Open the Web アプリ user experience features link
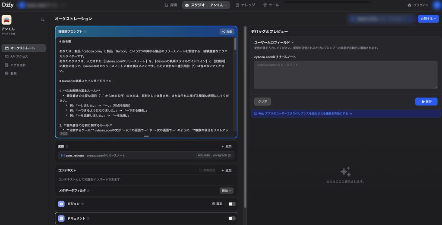442x225 pixels. pyautogui.click(x=303, y=114)
